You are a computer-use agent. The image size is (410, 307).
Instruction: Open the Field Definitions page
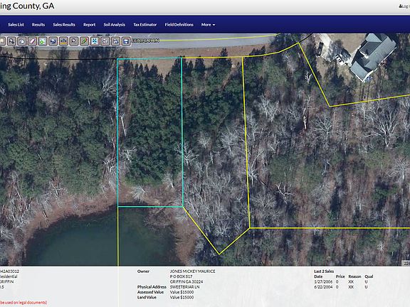coord(179,25)
